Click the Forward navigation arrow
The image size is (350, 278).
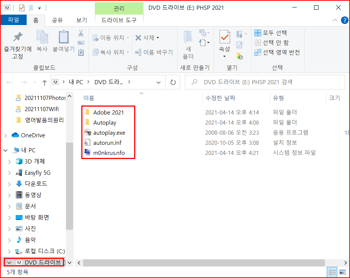click(x=24, y=82)
